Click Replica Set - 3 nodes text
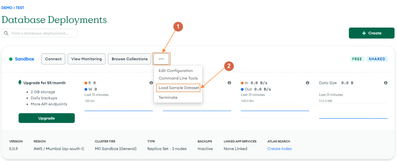The image size is (397, 161). point(167,149)
